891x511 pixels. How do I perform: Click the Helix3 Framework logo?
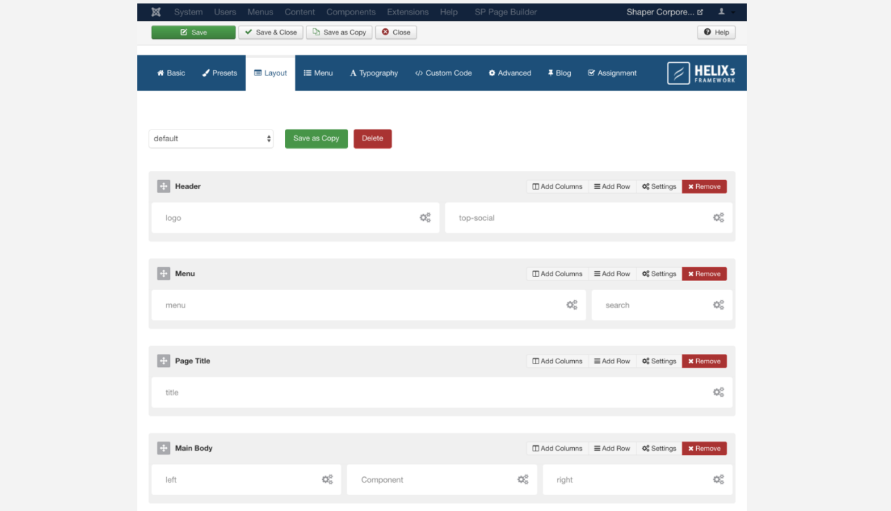(x=701, y=73)
